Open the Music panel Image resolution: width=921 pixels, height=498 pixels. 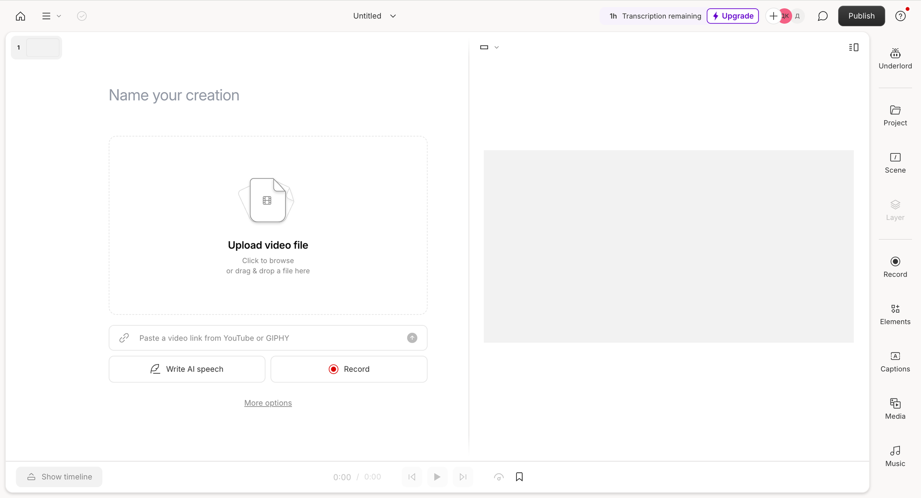click(895, 456)
